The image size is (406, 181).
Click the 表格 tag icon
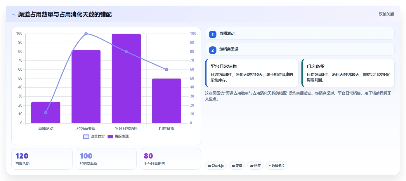[x=233, y=166]
